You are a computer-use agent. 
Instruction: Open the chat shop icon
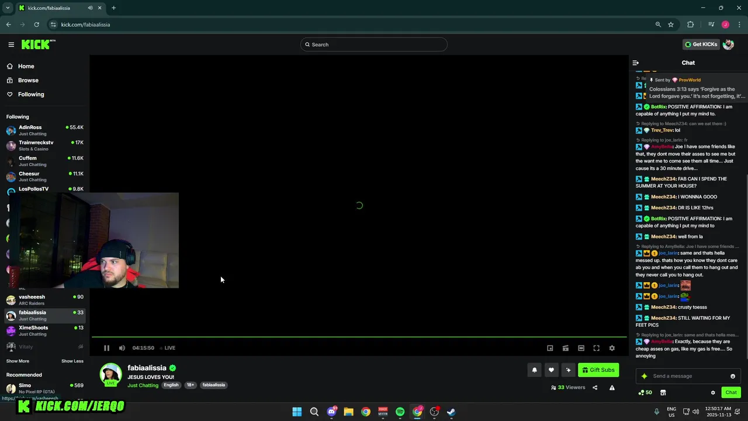point(663,392)
